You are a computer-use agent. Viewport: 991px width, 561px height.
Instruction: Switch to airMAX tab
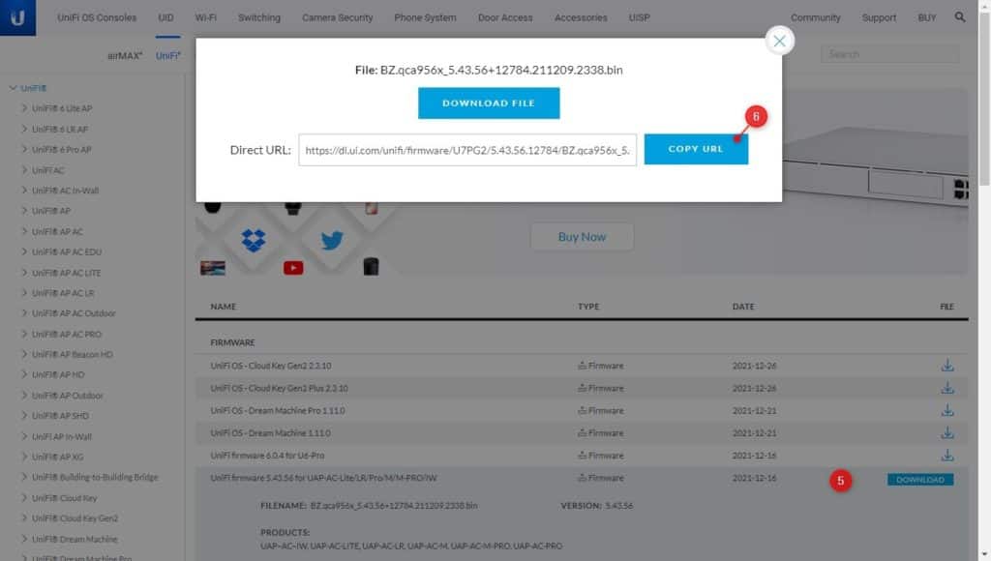125,55
